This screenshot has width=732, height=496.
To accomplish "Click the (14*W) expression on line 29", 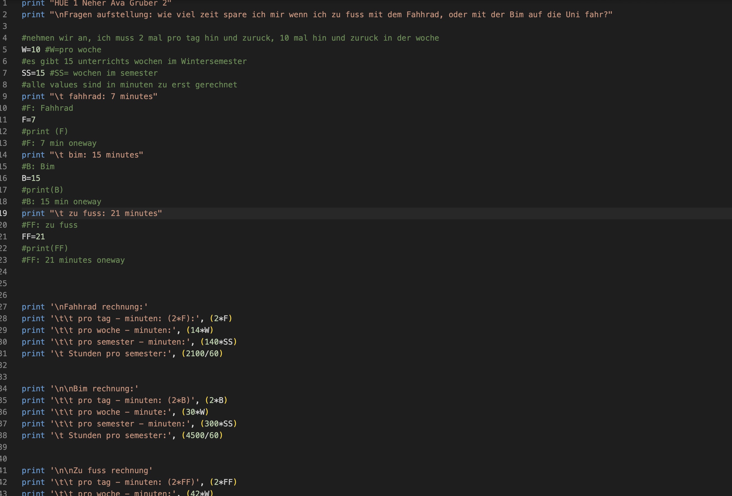I will point(200,330).
